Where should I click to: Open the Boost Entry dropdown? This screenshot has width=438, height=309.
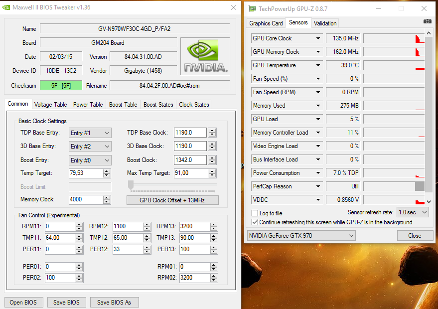[90, 160]
